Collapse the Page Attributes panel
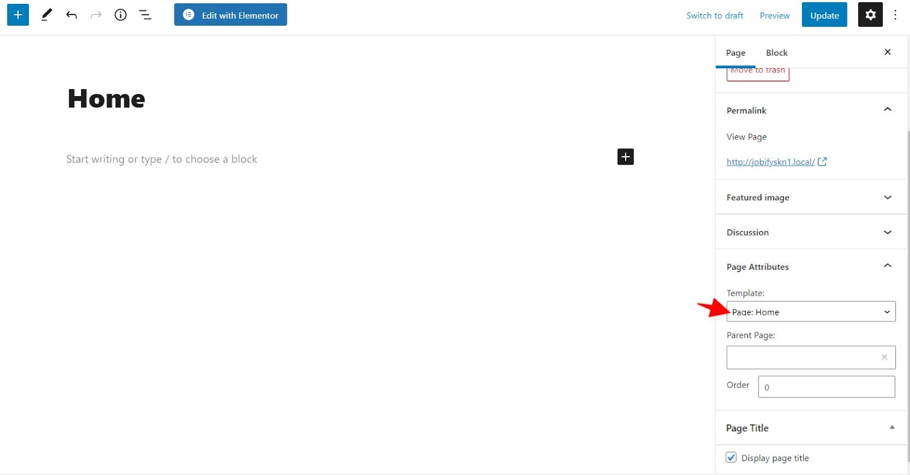 (811, 266)
